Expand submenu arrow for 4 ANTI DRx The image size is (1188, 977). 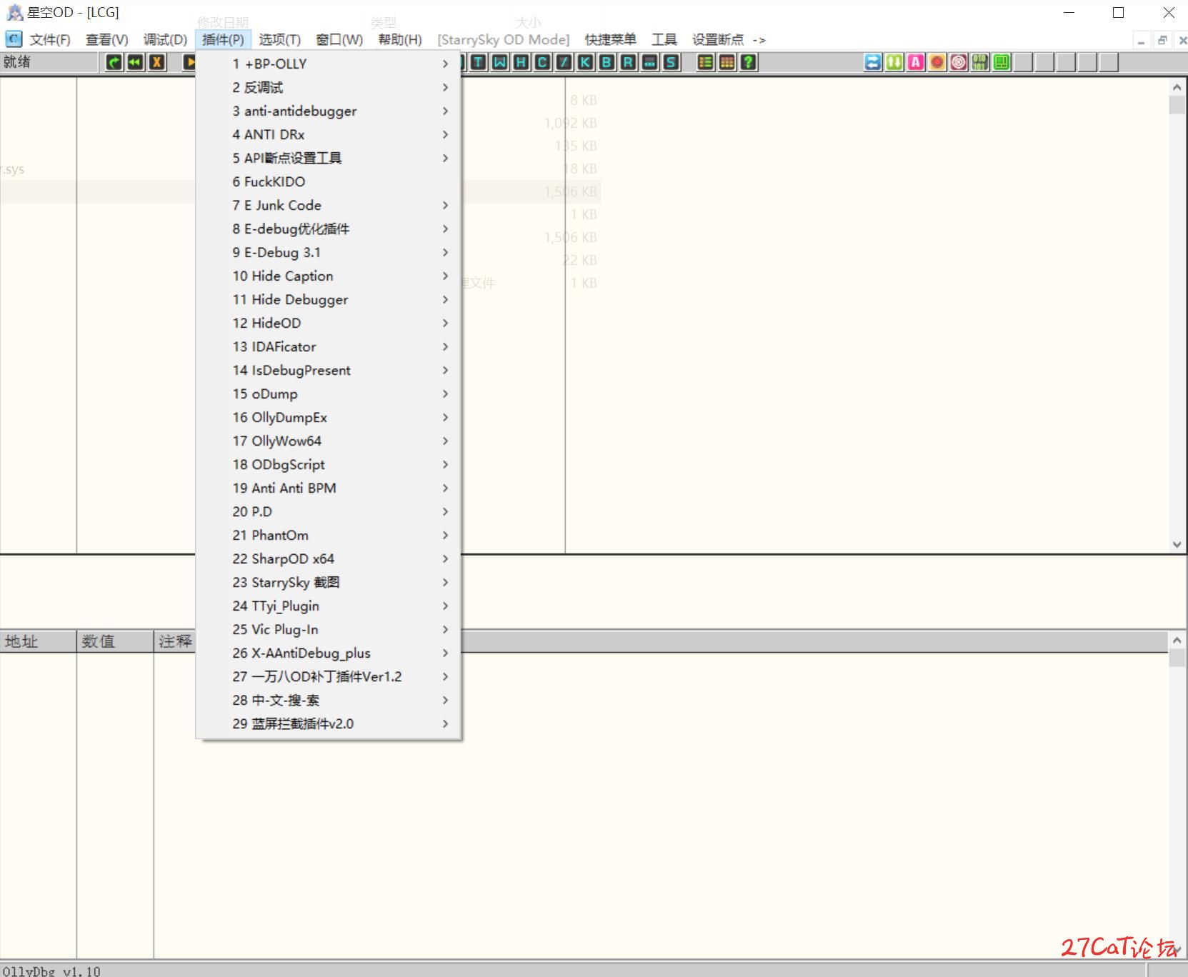445,134
